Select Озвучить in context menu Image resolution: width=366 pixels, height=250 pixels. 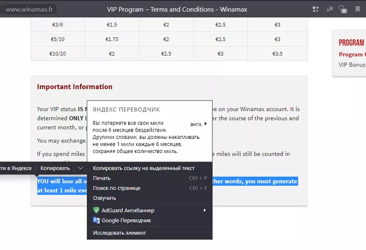150,198
